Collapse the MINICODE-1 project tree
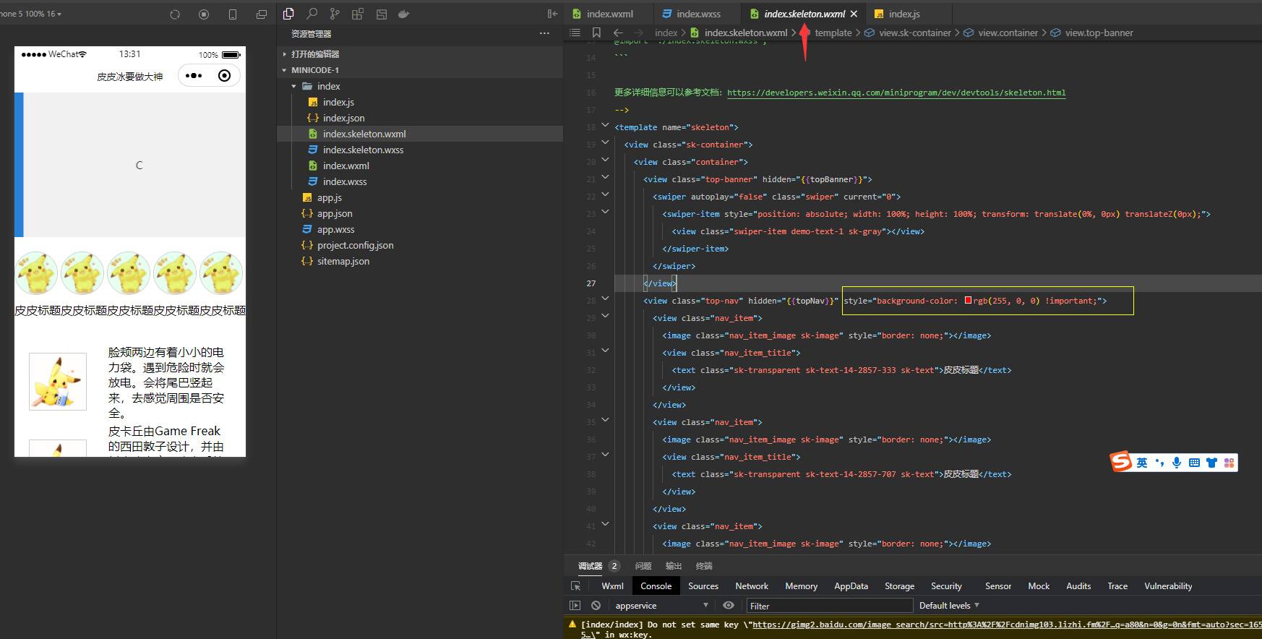 284,70
